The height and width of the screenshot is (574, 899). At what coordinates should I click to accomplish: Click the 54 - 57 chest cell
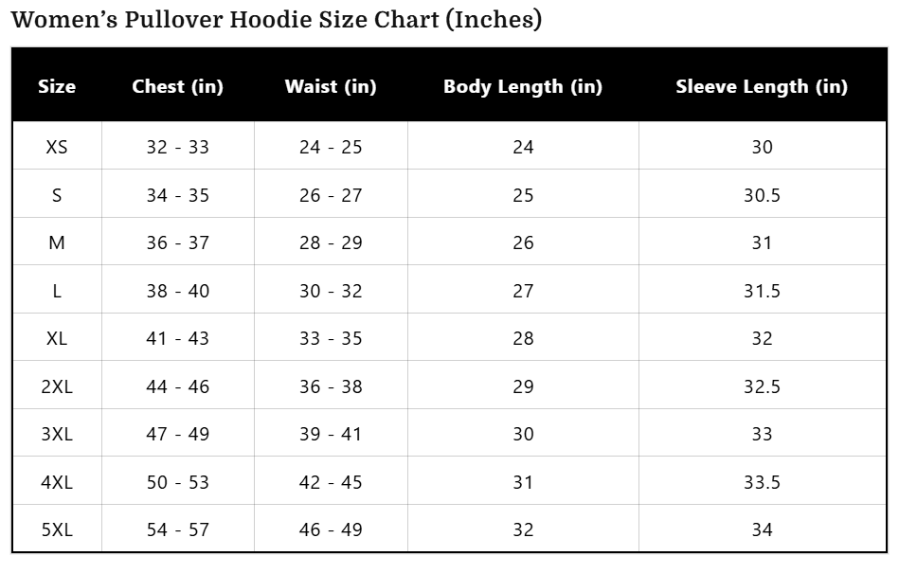point(177,529)
